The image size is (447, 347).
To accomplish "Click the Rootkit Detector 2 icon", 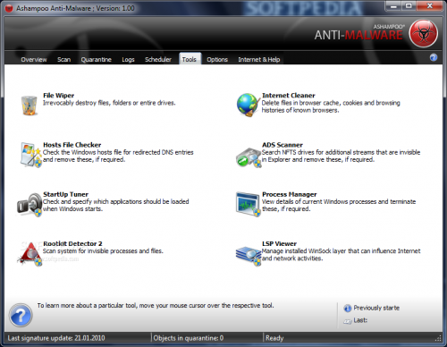I will (30, 254).
